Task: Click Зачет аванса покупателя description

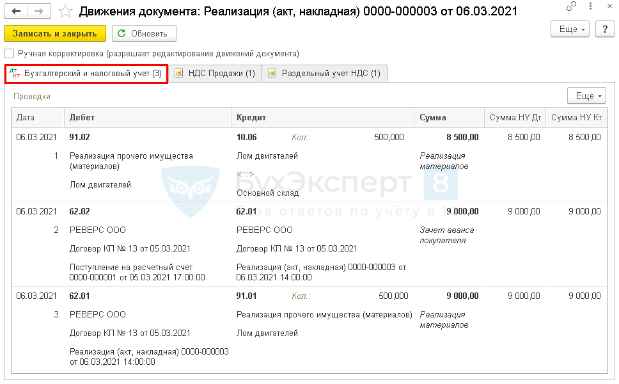Action: coord(446,235)
